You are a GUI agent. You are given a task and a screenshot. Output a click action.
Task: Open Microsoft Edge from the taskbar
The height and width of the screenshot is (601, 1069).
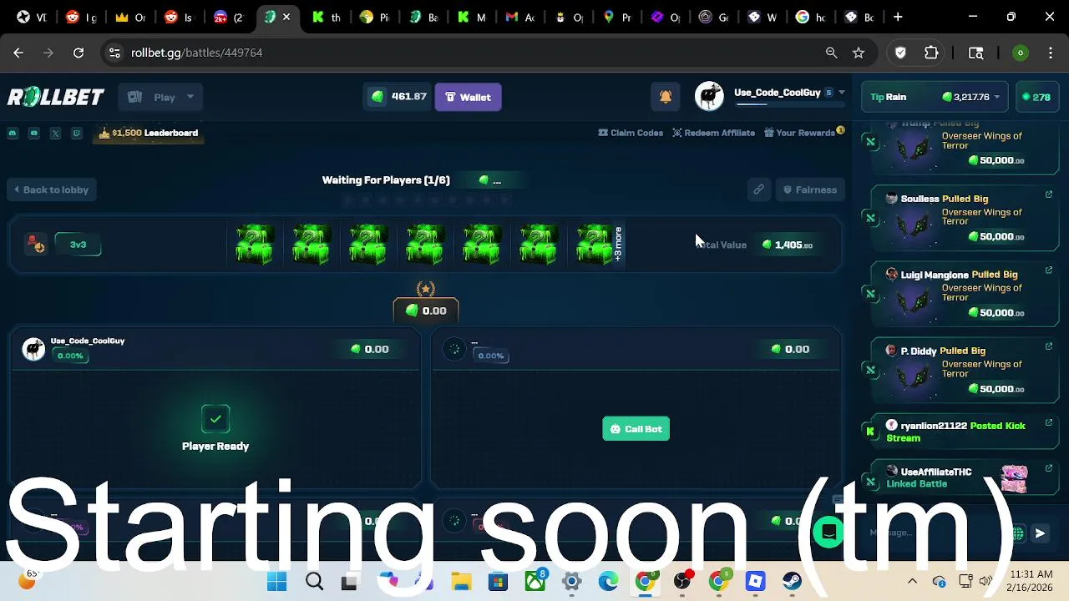(x=608, y=581)
